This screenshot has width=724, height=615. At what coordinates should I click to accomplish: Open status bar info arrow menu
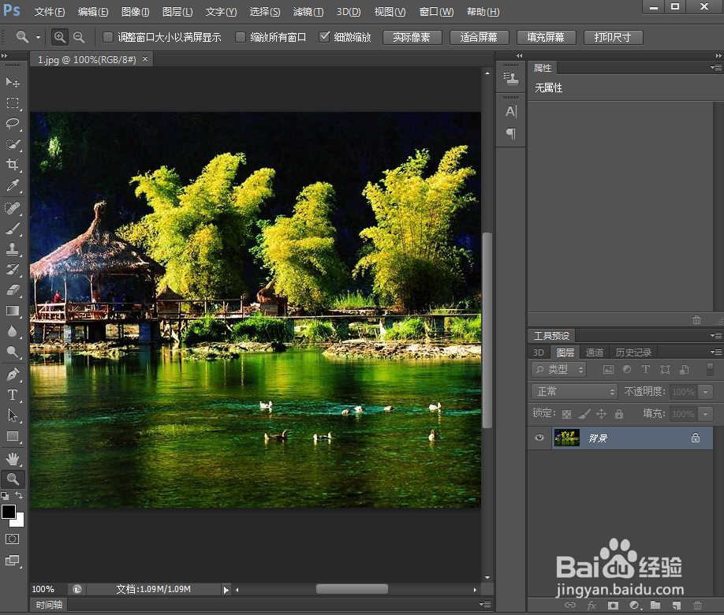[x=226, y=590]
